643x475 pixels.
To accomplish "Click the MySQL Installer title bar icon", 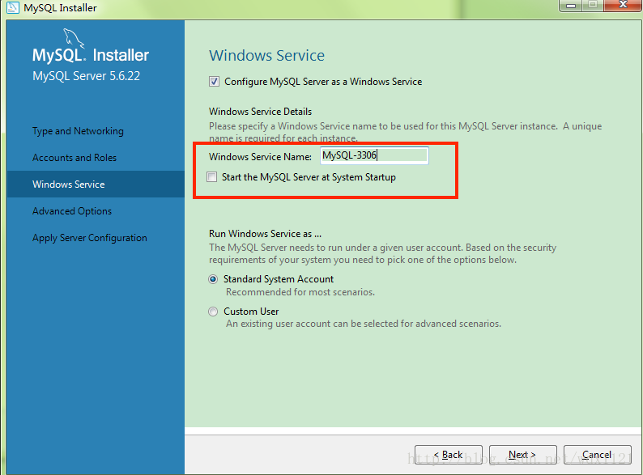I will (x=13, y=7).
